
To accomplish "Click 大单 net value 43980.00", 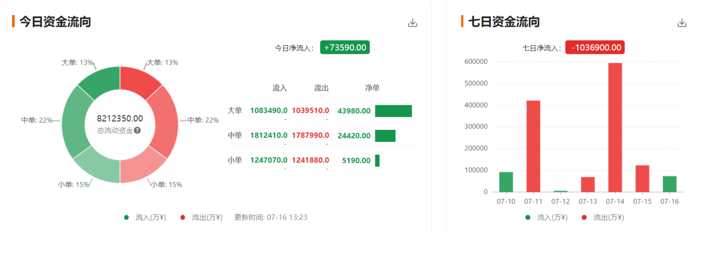I will (354, 111).
